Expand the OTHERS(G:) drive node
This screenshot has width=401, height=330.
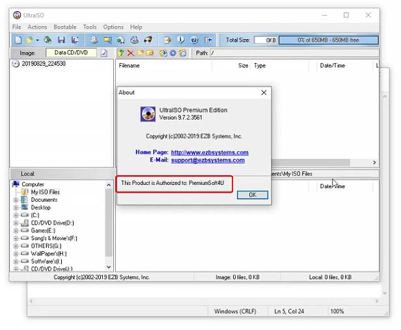(16, 246)
